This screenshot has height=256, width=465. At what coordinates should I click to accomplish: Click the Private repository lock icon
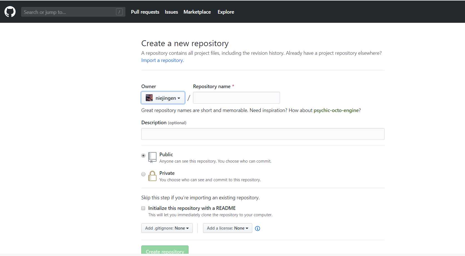(152, 176)
